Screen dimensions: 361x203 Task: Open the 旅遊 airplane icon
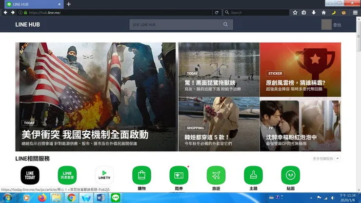[216, 175]
